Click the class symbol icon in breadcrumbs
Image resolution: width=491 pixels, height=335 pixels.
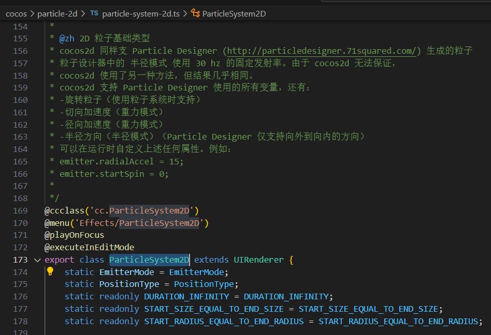click(x=195, y=13)
